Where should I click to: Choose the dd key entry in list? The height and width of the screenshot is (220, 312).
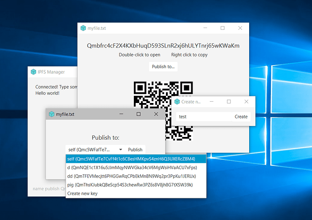click(x=136, y=176)
